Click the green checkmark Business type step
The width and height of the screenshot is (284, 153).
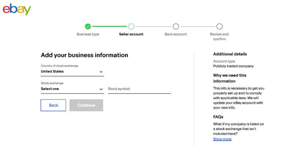point(88,26)
